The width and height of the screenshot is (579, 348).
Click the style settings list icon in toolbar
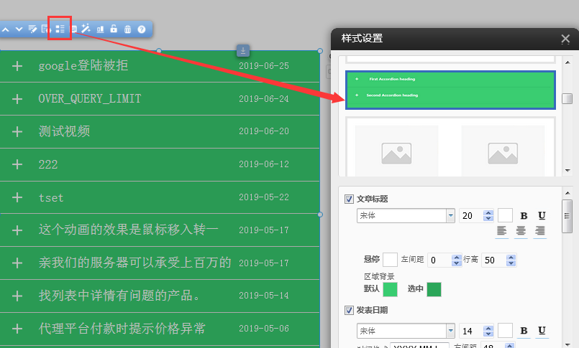coord(60,29)
